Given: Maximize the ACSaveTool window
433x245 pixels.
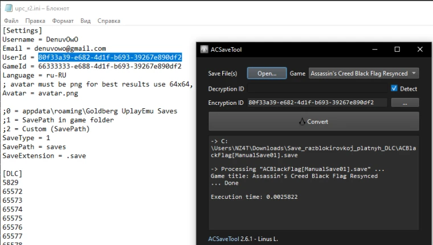Looking at the screenshot, I should pyautogui.click(x=397, y=49).
